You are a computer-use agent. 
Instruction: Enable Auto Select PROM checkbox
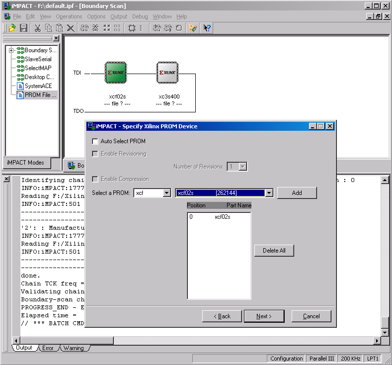point(95,141)
